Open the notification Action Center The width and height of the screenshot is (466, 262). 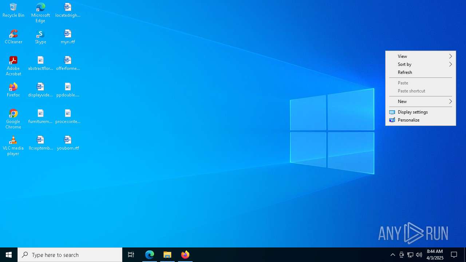pyautogui.click(x=454, y=255)
